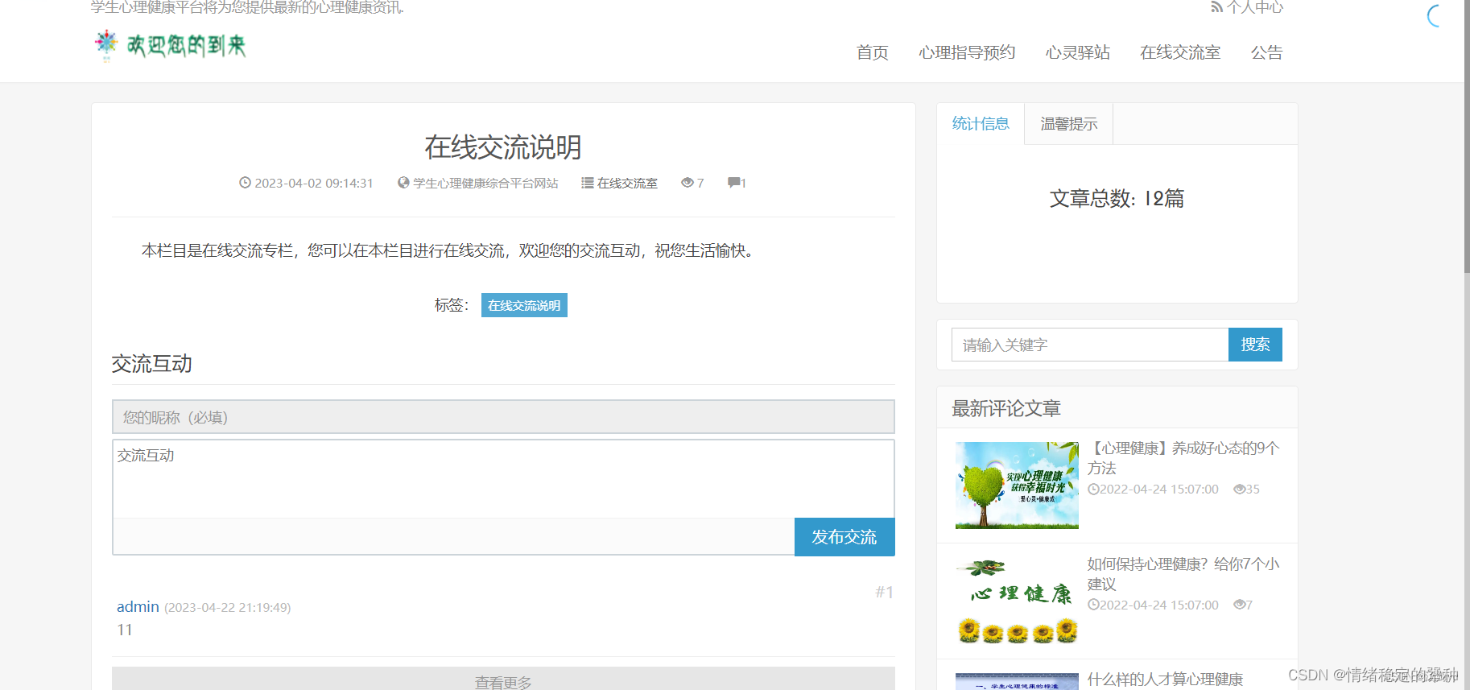Switch to 温馨提示 tab
Screen dimensions: 1470x690
point(1069,124)
